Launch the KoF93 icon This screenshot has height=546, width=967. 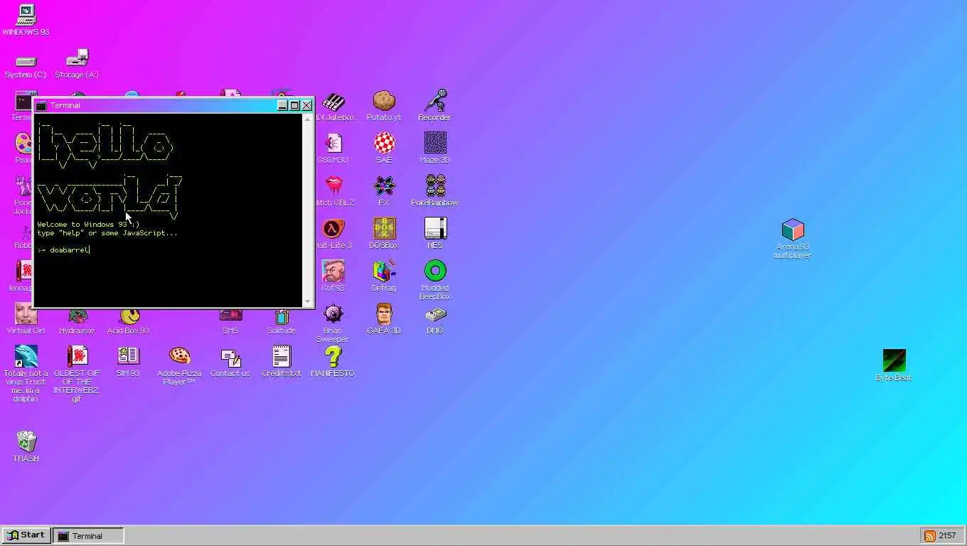tap(333, 272)
